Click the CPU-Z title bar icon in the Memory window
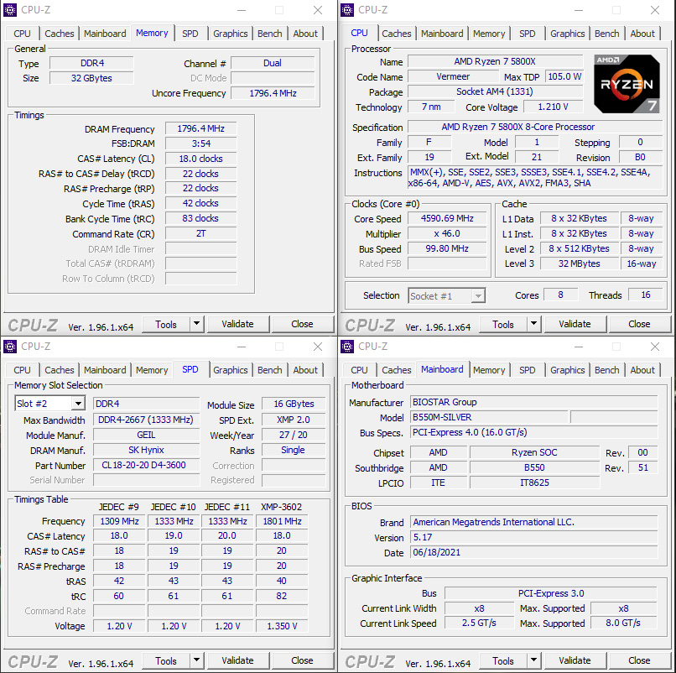This screenshot has height=673, width=676. pyautogui.click(x=11, y=10)
